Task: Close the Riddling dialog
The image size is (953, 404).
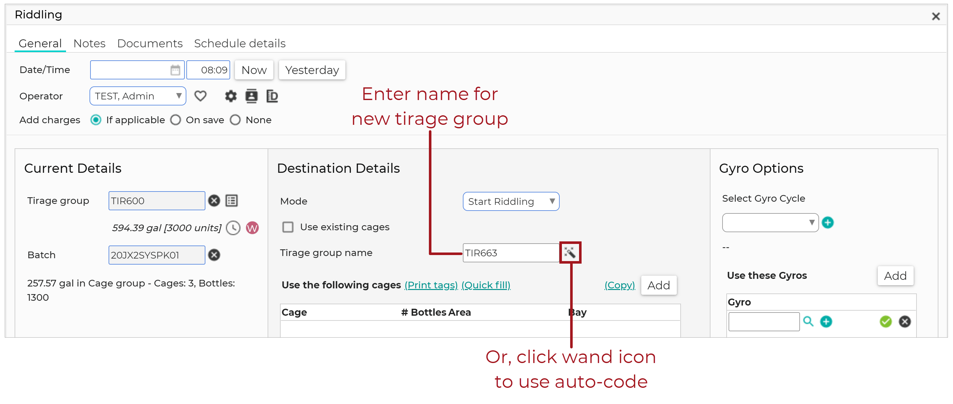Action: pyautogui.click(x=936, y=16)
